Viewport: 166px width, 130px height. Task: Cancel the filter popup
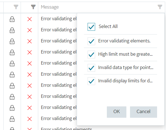[143, 112]
